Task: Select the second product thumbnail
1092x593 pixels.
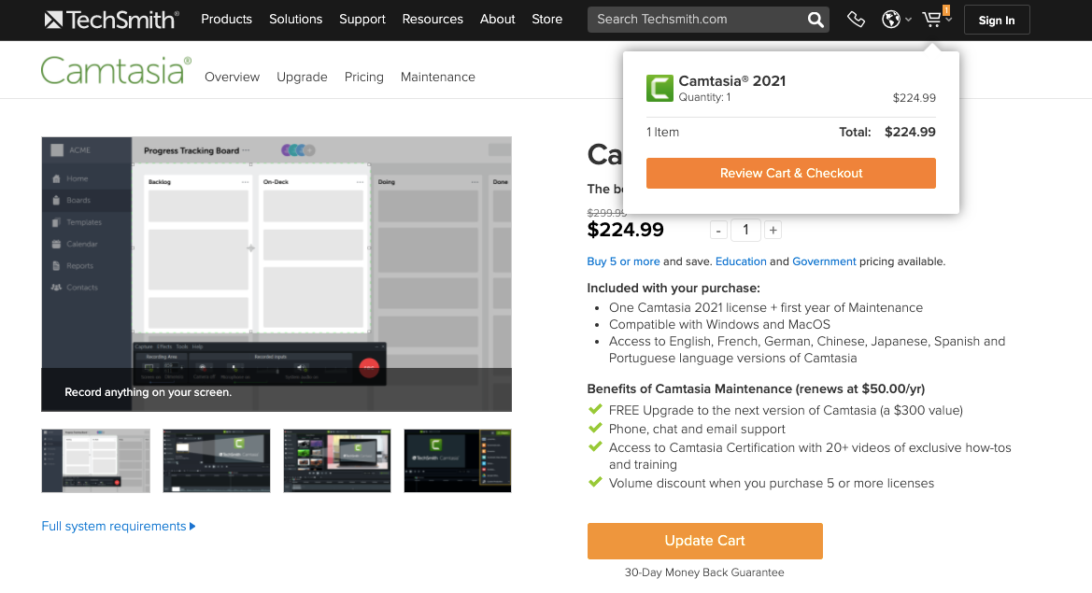Action: coord(216,460)
